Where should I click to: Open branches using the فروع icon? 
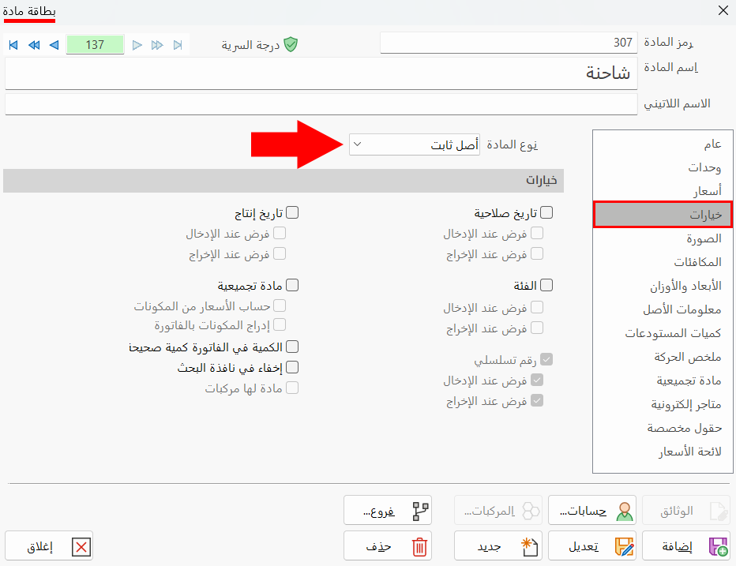(x=421, y=510)
